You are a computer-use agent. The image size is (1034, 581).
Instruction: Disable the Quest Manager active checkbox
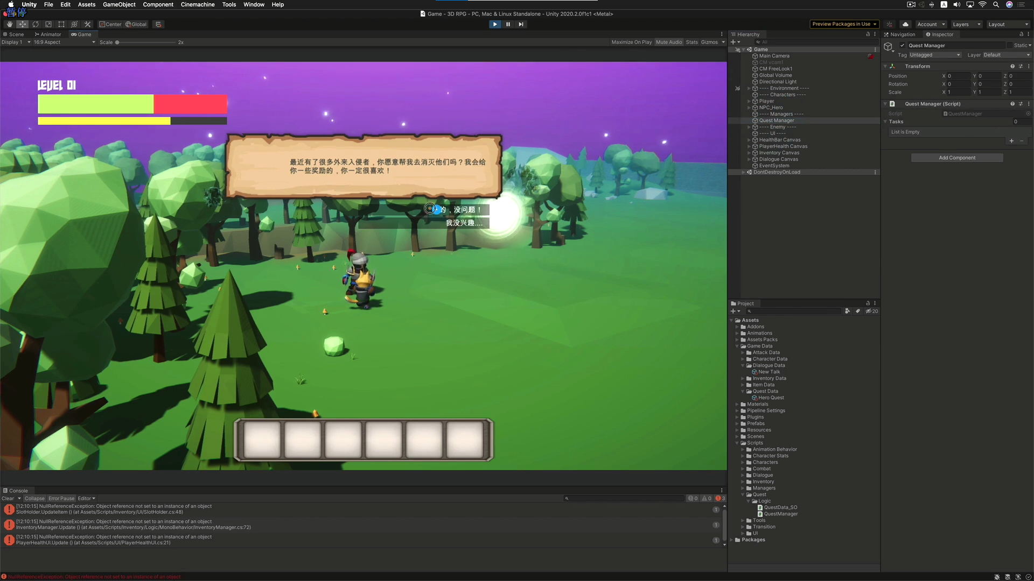pyautogui.click(x=903, y=46)
